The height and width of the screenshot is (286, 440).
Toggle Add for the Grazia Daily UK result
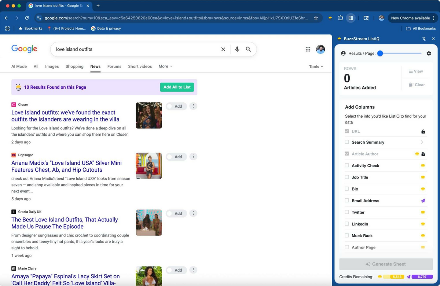tap(176, 213)
